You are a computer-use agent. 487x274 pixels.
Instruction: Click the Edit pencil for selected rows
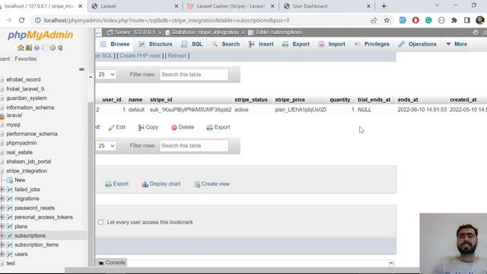point(116,127)
